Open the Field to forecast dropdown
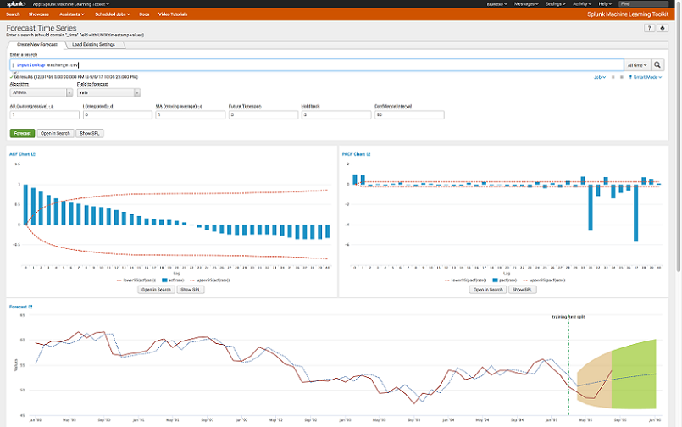The image size is (682, 427). (108, 92)
